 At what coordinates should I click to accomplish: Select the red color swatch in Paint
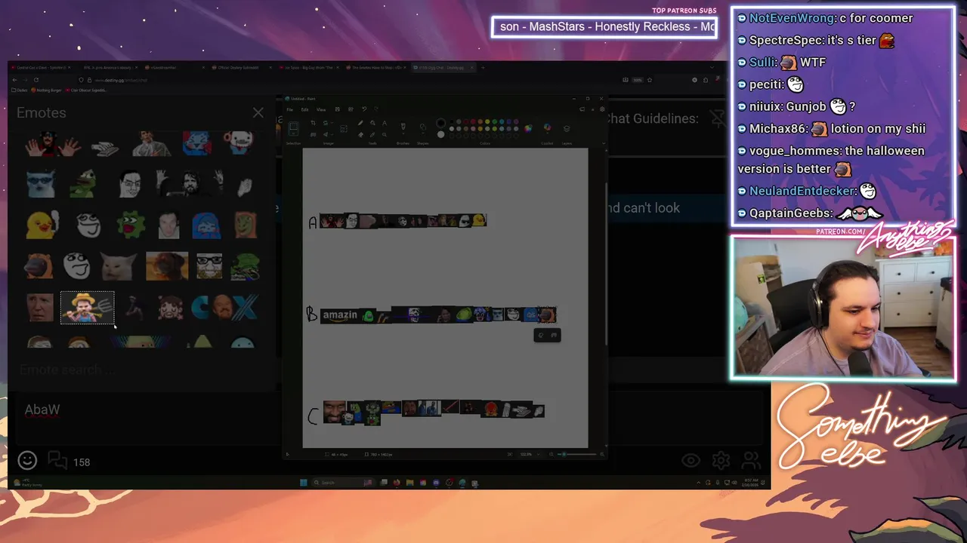tap(473, 121)
